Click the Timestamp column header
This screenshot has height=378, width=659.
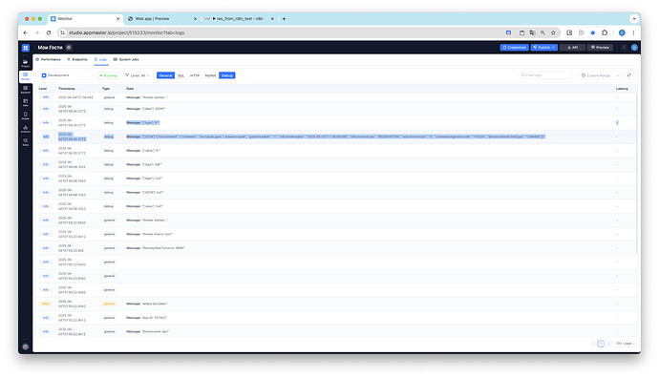67,89
